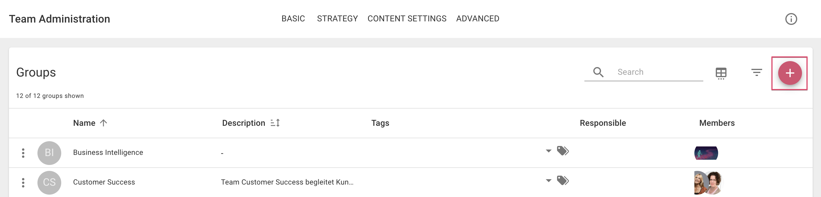Click the search magnifier icon
The width and height of the screenshot is (821, 197).
click(598, 72)
